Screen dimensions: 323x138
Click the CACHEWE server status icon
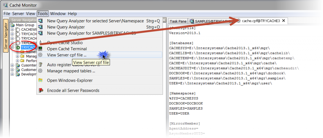click(x=18, y=30)
